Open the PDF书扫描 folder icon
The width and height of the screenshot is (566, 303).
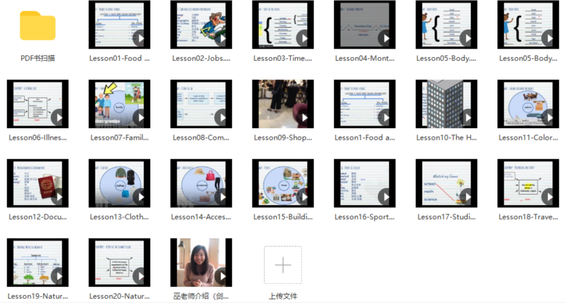[38, 26]
